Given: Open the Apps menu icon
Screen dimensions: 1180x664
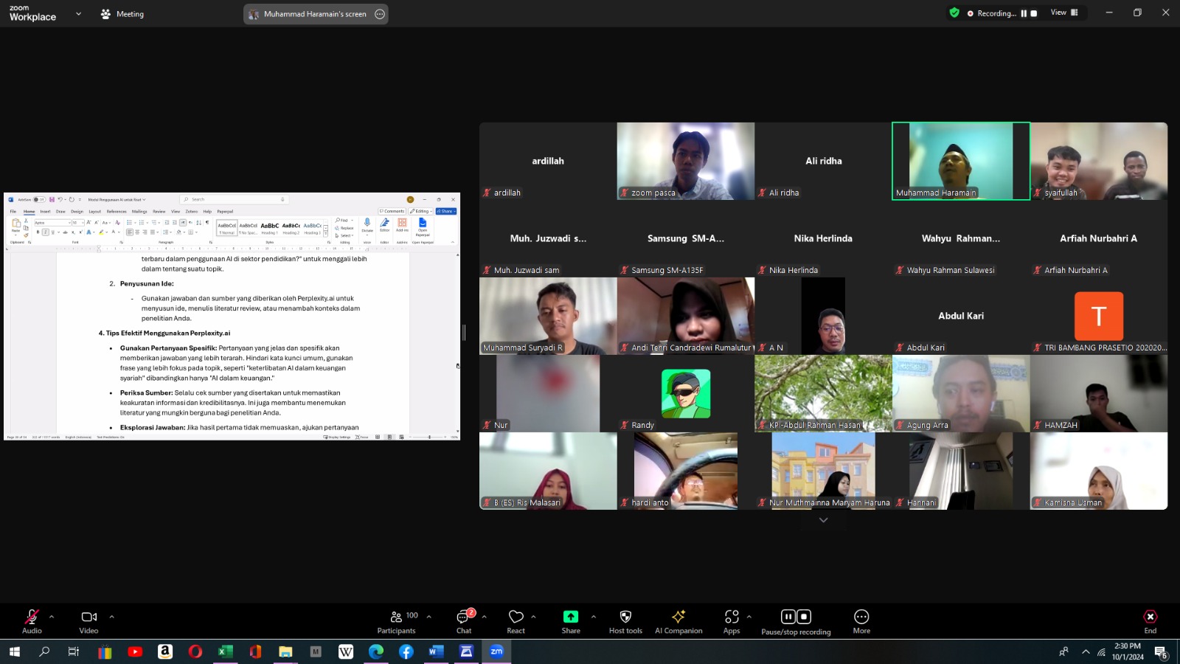Looking at the screenshot, I should pyautogui.click(x=732, y=621).
